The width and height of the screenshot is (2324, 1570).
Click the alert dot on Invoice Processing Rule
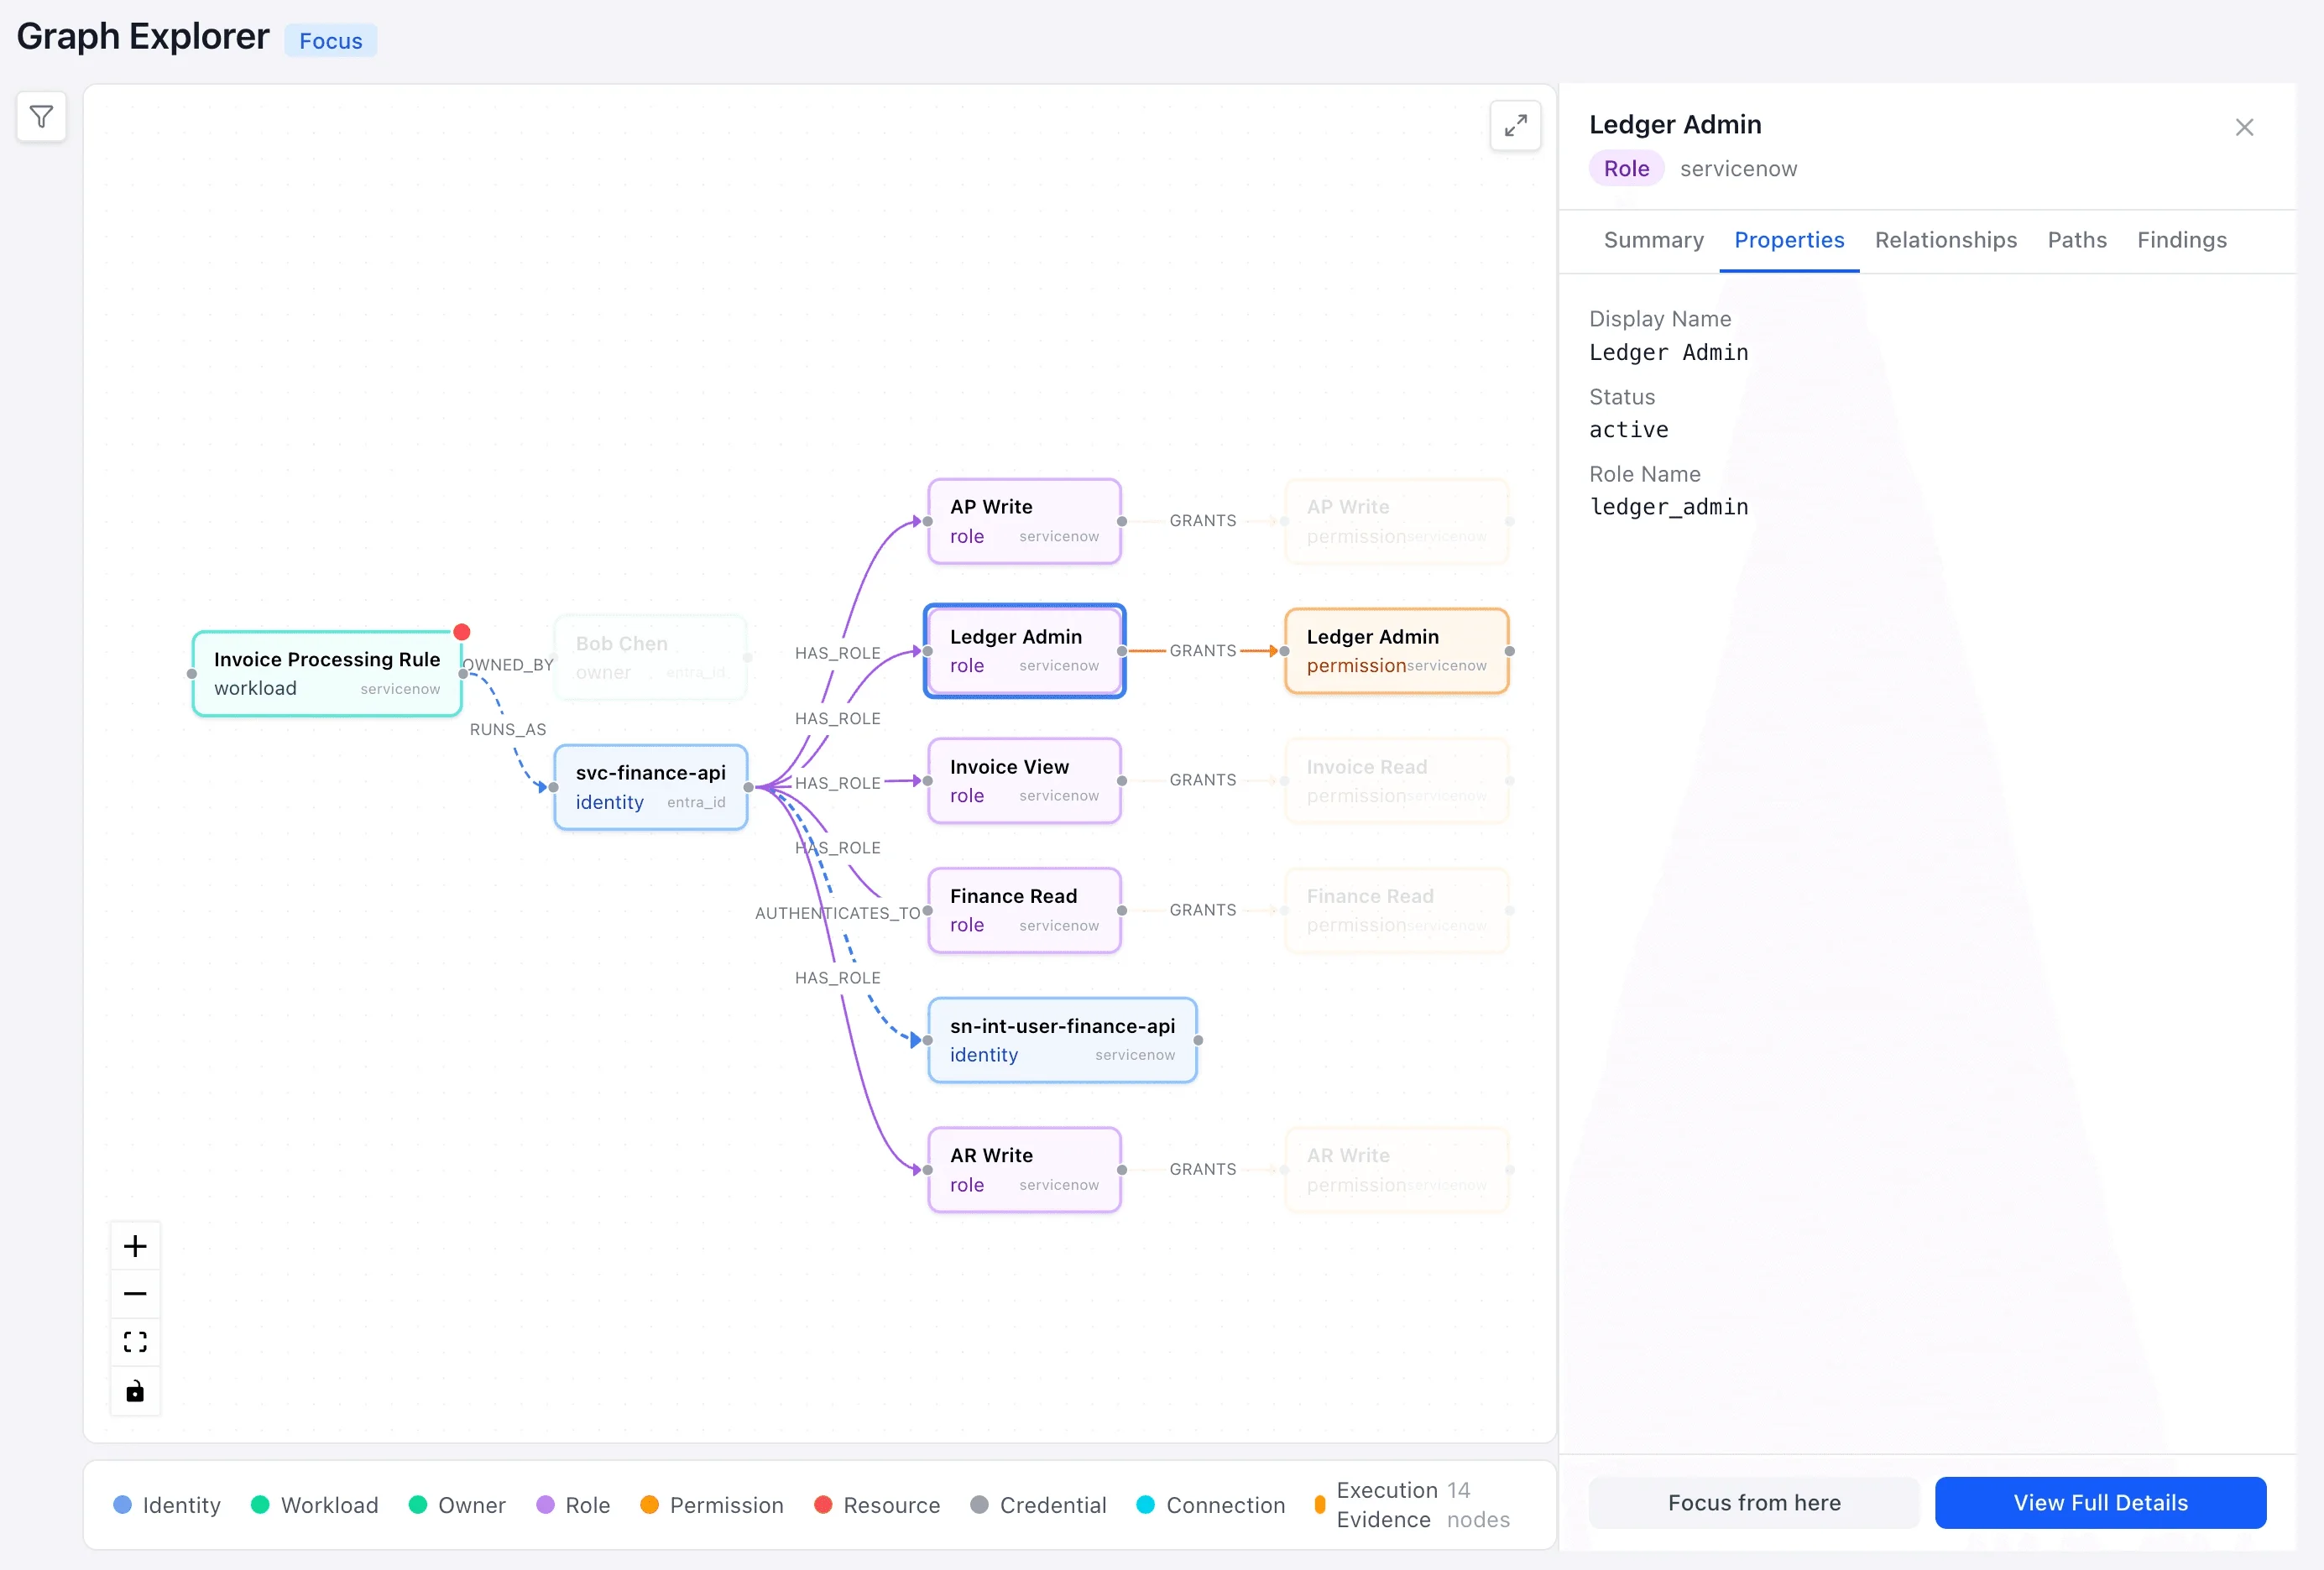coord(461,632)
